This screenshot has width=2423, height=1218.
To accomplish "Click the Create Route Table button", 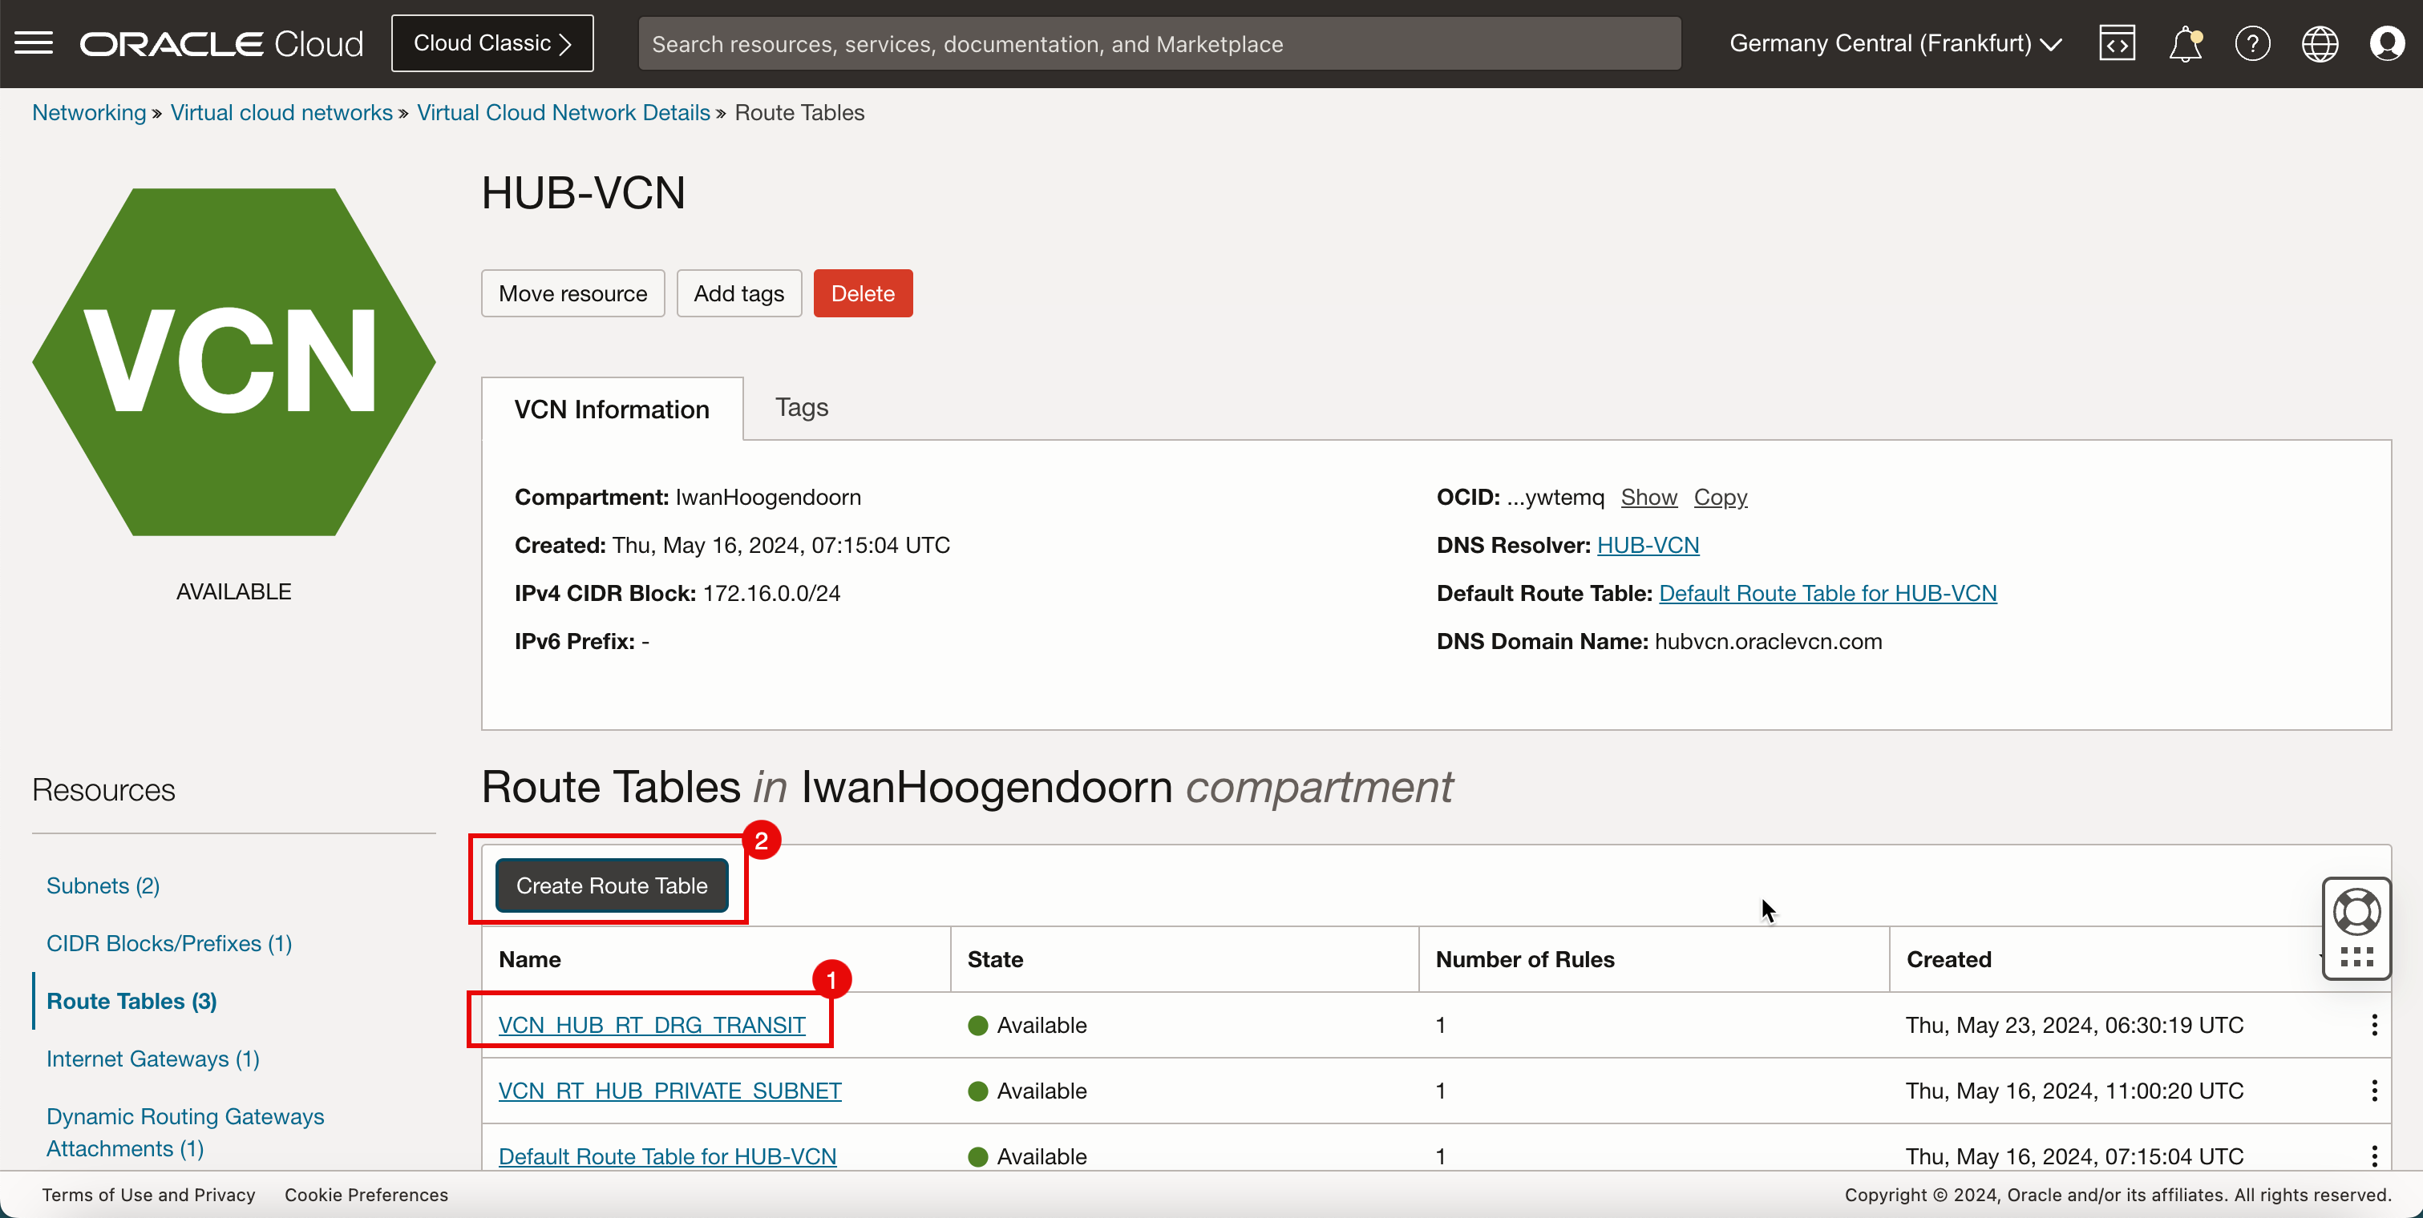I will point(611,885).
